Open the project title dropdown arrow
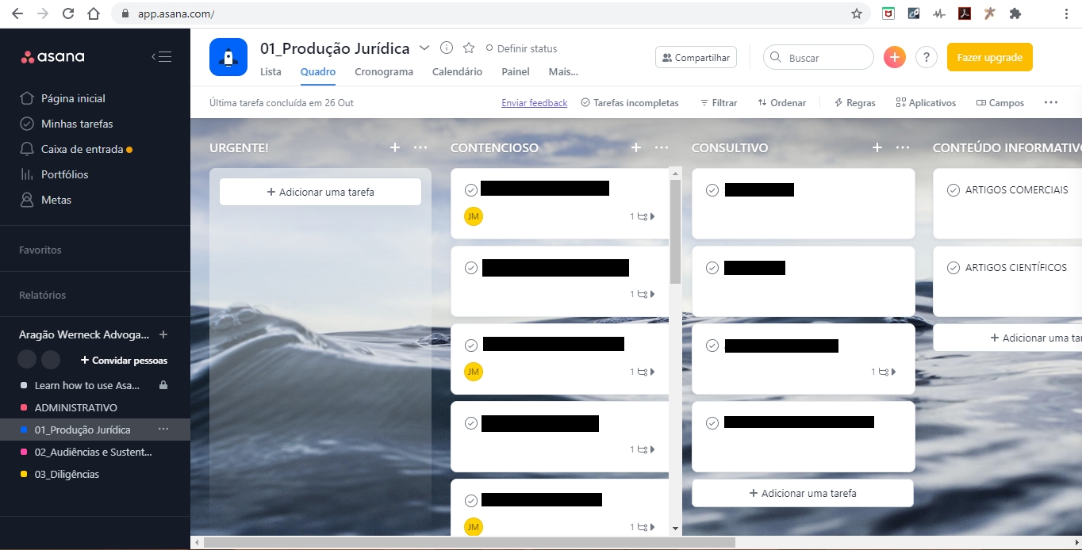The width and height of the screenshot is (1082, 550). pyautogui.click(x=424, y=48)
